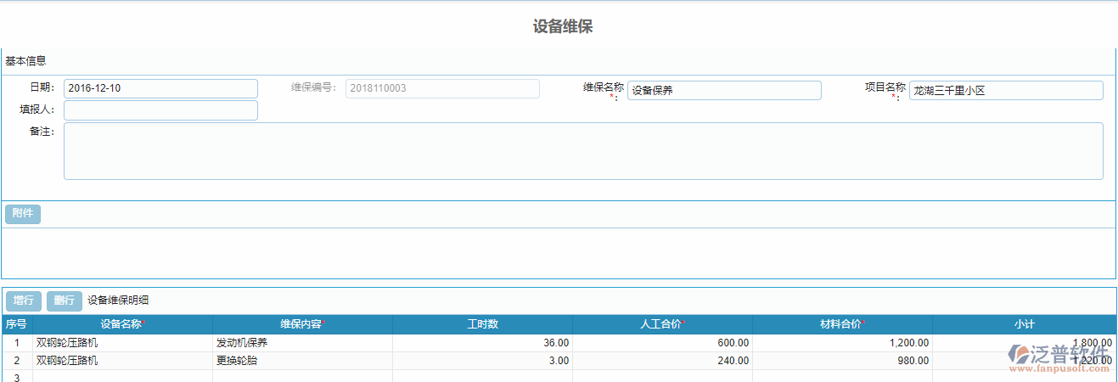Click the 项目名称 field with 龙湖三千里小区
Viewport: 1118px width, 382px height.
tap(1006, 91)
